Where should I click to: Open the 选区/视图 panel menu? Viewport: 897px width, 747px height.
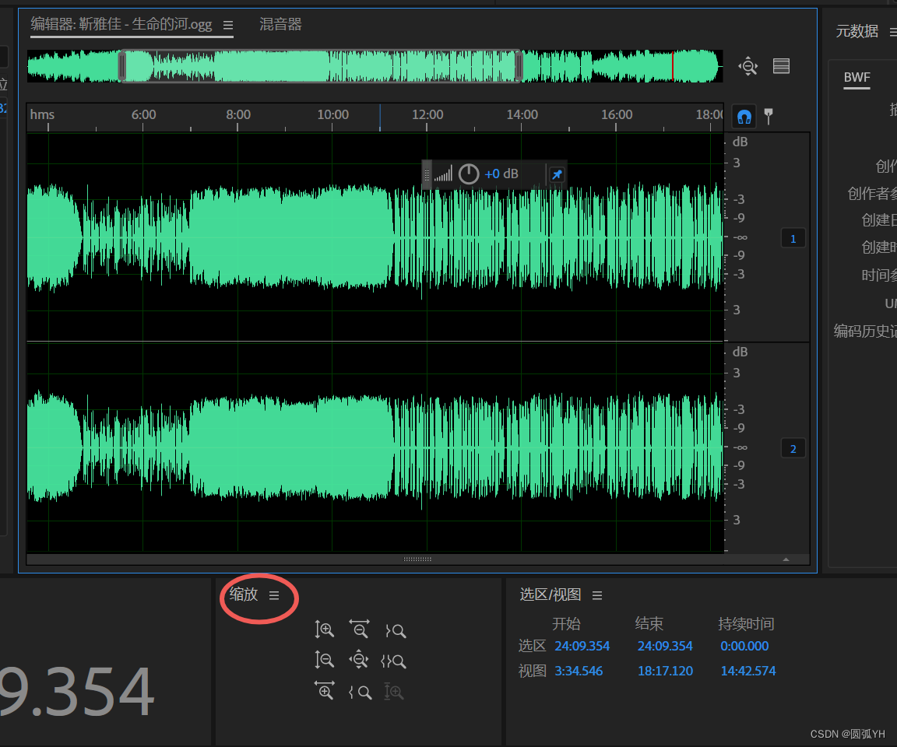[x=596, y=594]
